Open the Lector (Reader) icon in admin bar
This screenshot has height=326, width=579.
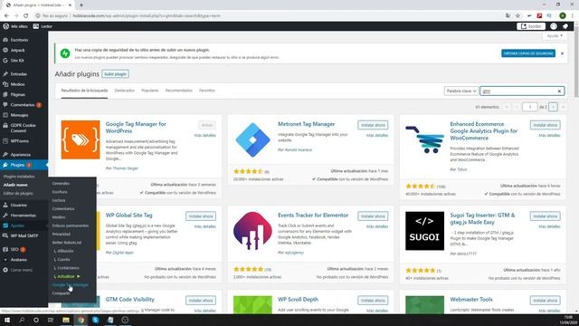coord(36,26)
